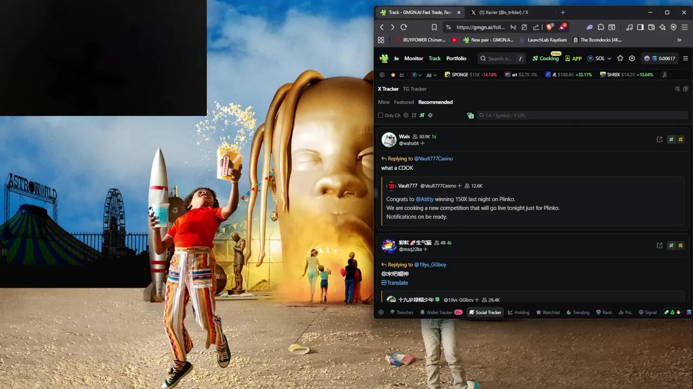Open the Brave wallet icon
693x389 pixels.
point(651,27)
